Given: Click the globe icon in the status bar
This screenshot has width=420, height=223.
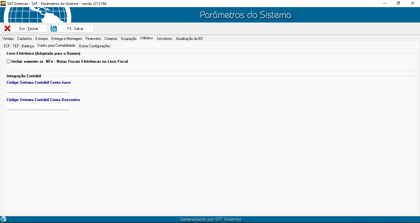Looking at the screenshot, I should pyautogui.click(x=4, y=219).
